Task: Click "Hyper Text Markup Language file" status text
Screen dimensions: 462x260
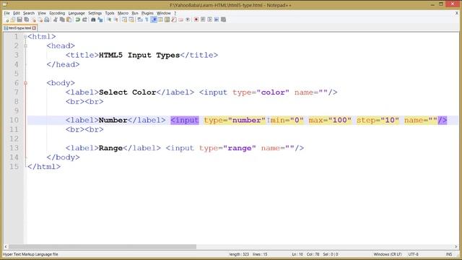Action: tap(30, 254)
